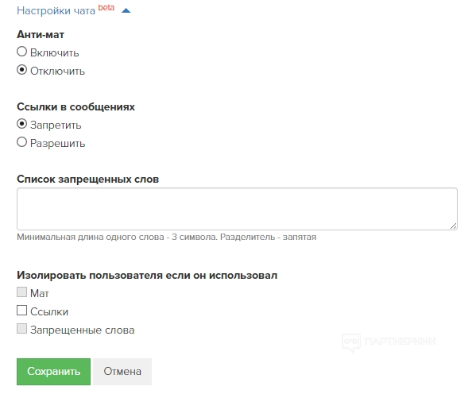The image size is (476, 394).
Task: Click the Отмена button
Action: (x=122, y=372)
